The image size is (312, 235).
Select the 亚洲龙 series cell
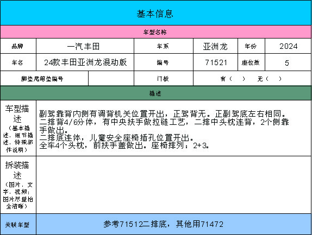(215, 46)
